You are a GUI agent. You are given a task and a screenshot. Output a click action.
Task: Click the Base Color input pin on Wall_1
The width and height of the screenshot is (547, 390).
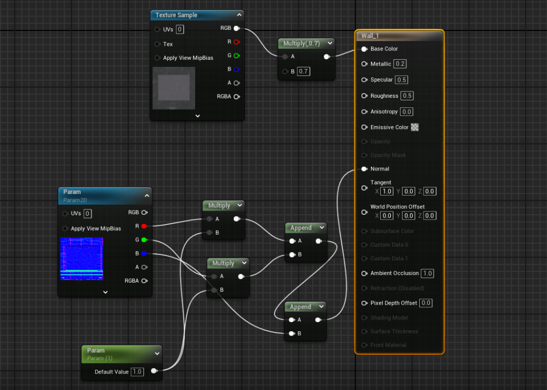[364, 49]
